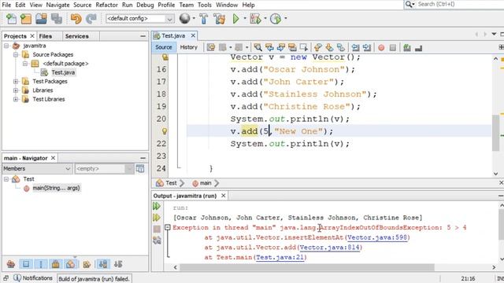Click the Save All toolbar icon
The width and height of the screenshot is (504, 283).
pos(57,19)
